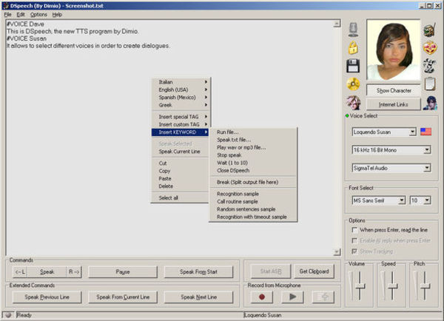
Task: Click the dark-haired avatar icon at right
Action: point(430,103)
